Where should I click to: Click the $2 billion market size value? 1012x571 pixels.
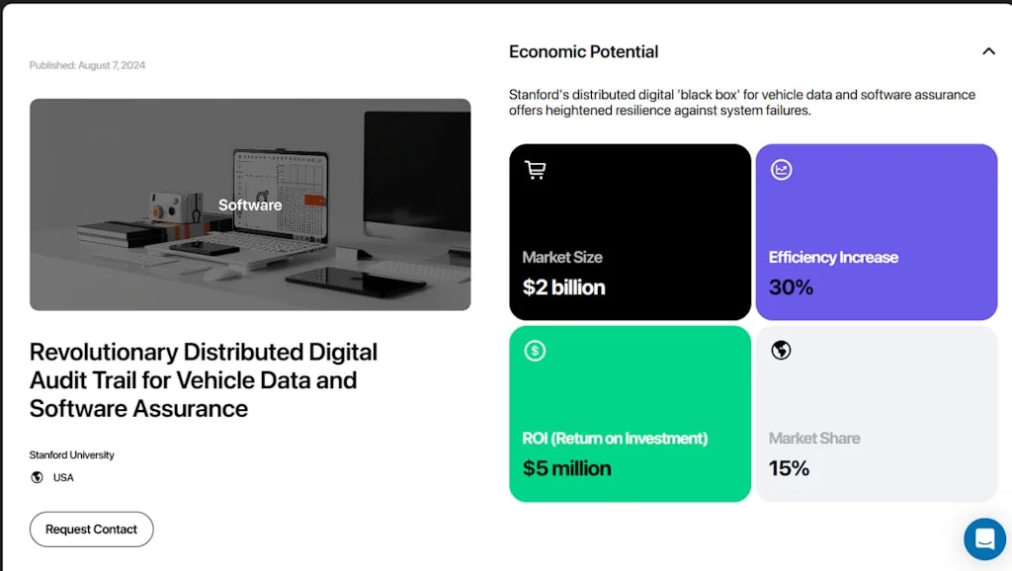coord(563,287)
